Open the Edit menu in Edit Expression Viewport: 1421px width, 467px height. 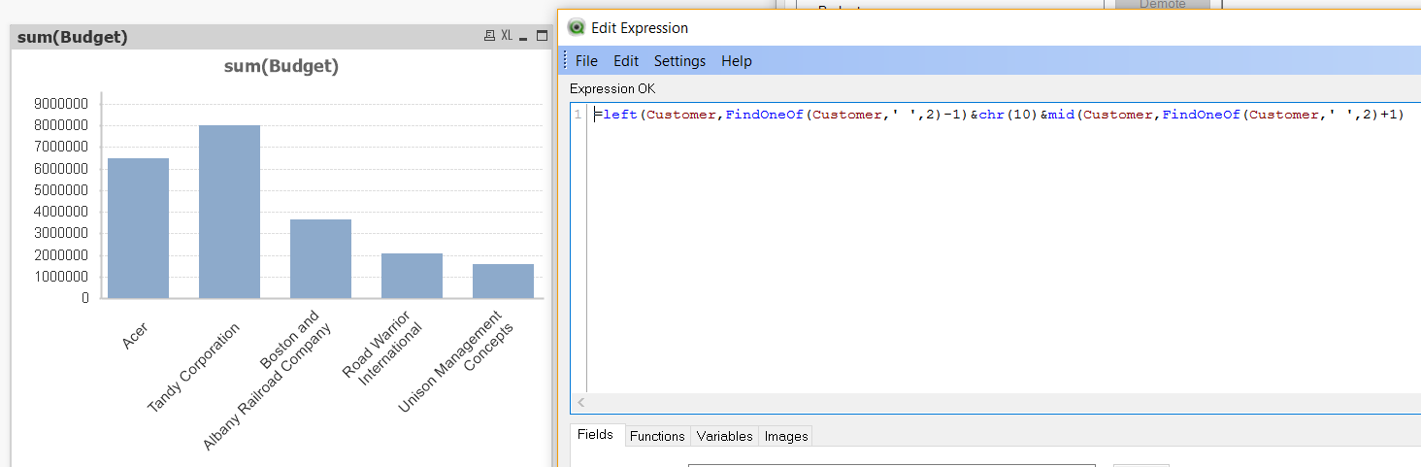pos(626,61)
